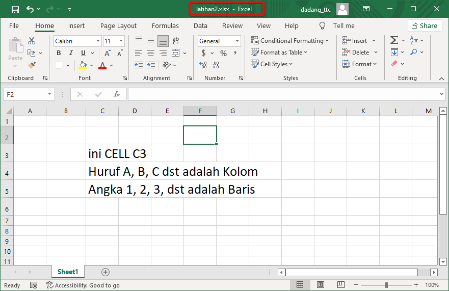
Task: Click Decrease Decimal icon
Action: [x=216, y=65]
